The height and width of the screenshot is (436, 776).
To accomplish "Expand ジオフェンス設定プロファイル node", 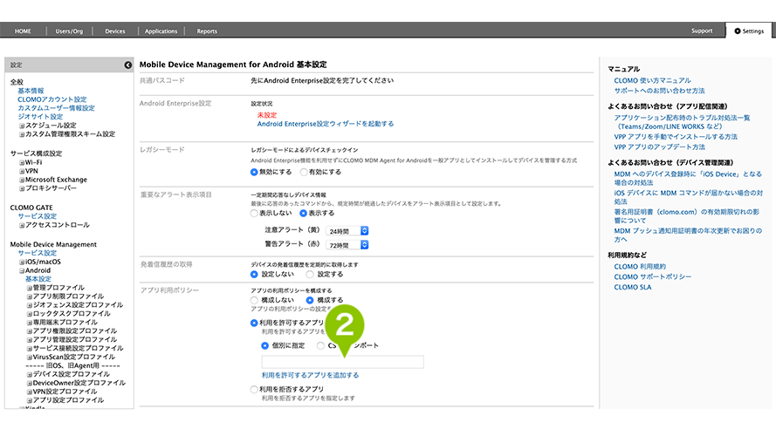I will point(29,305).
